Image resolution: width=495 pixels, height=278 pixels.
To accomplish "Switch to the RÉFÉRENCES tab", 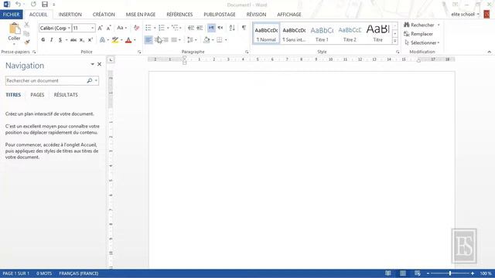I will 179,15.
